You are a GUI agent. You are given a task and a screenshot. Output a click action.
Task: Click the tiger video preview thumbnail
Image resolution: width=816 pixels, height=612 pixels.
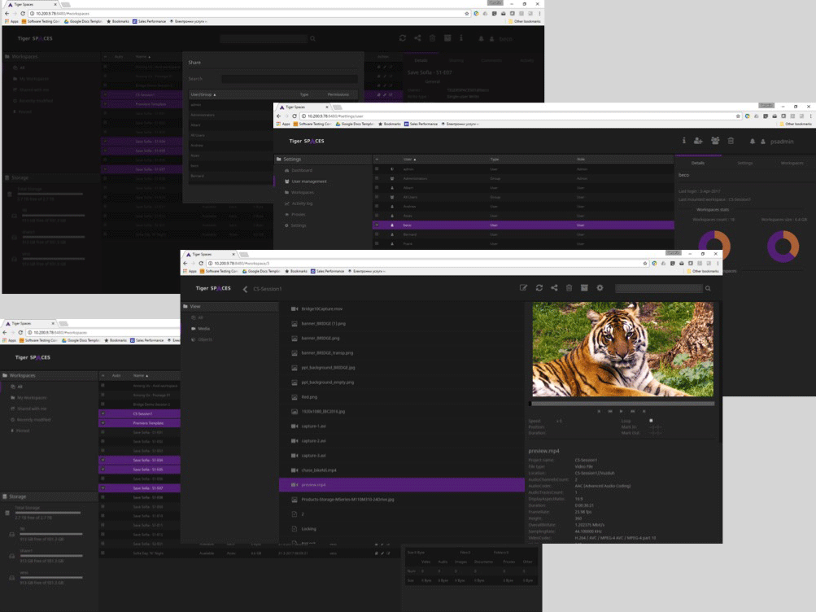[x=623, y=349]
